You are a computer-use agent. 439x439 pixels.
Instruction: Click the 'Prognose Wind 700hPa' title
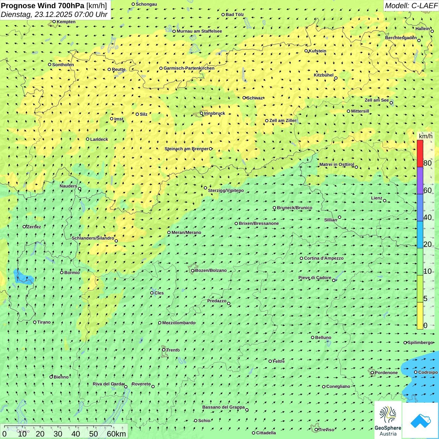43,6
